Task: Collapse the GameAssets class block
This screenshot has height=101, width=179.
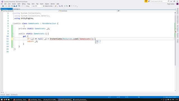Action: pos(13,24)
